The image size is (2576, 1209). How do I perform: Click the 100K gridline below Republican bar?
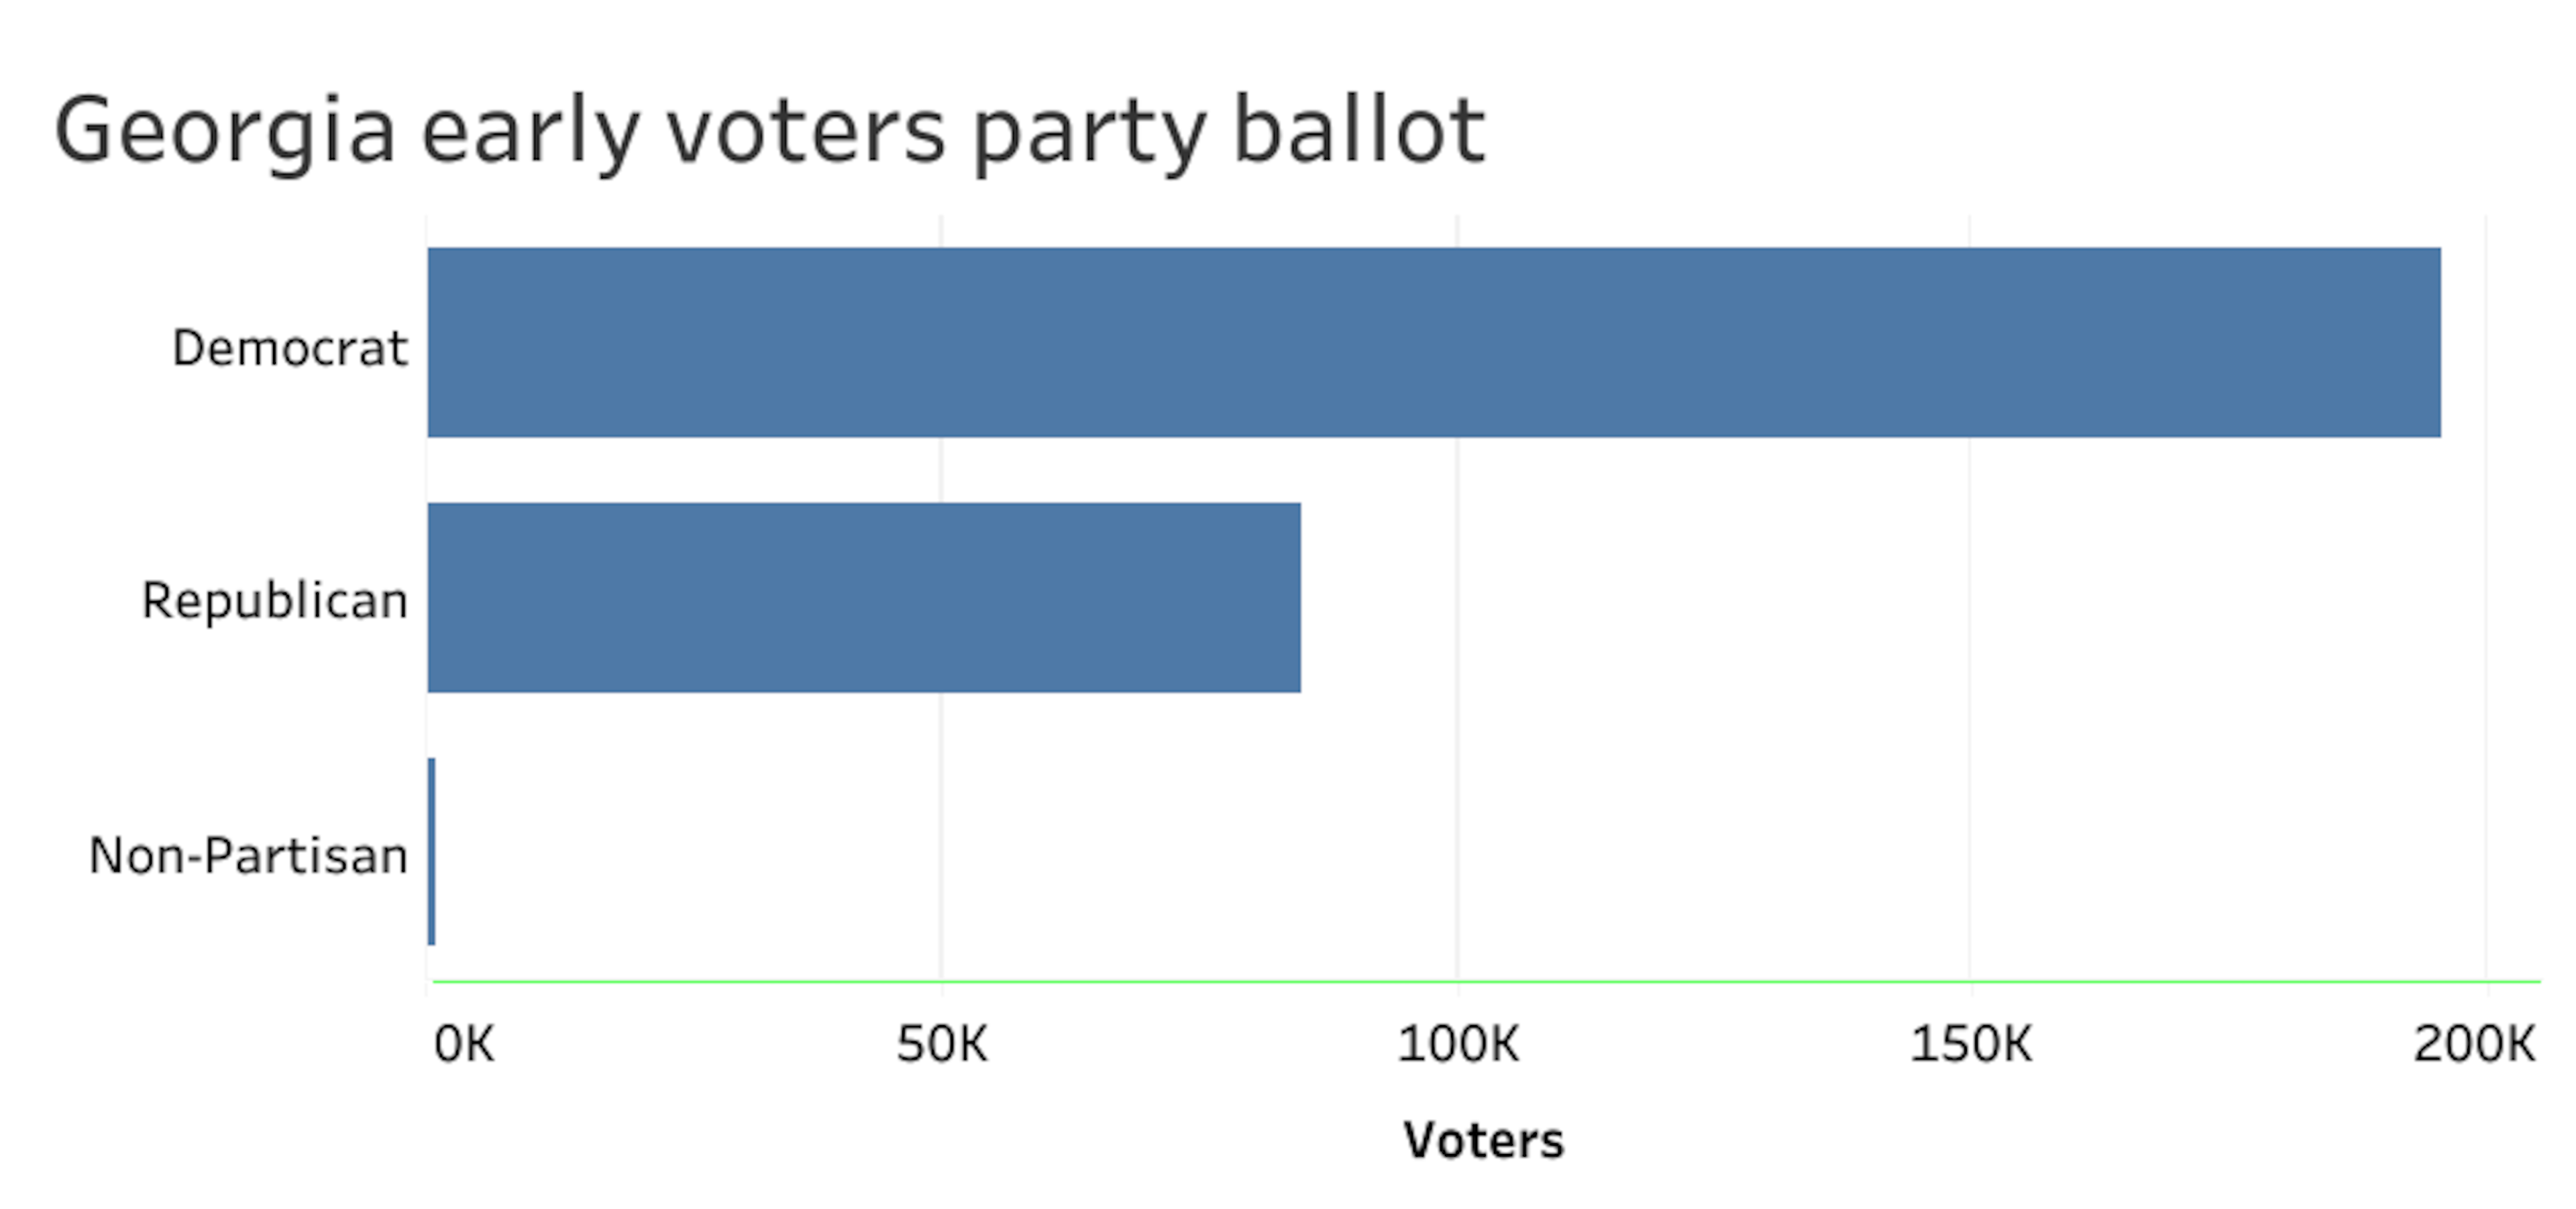pos(1457,850)
